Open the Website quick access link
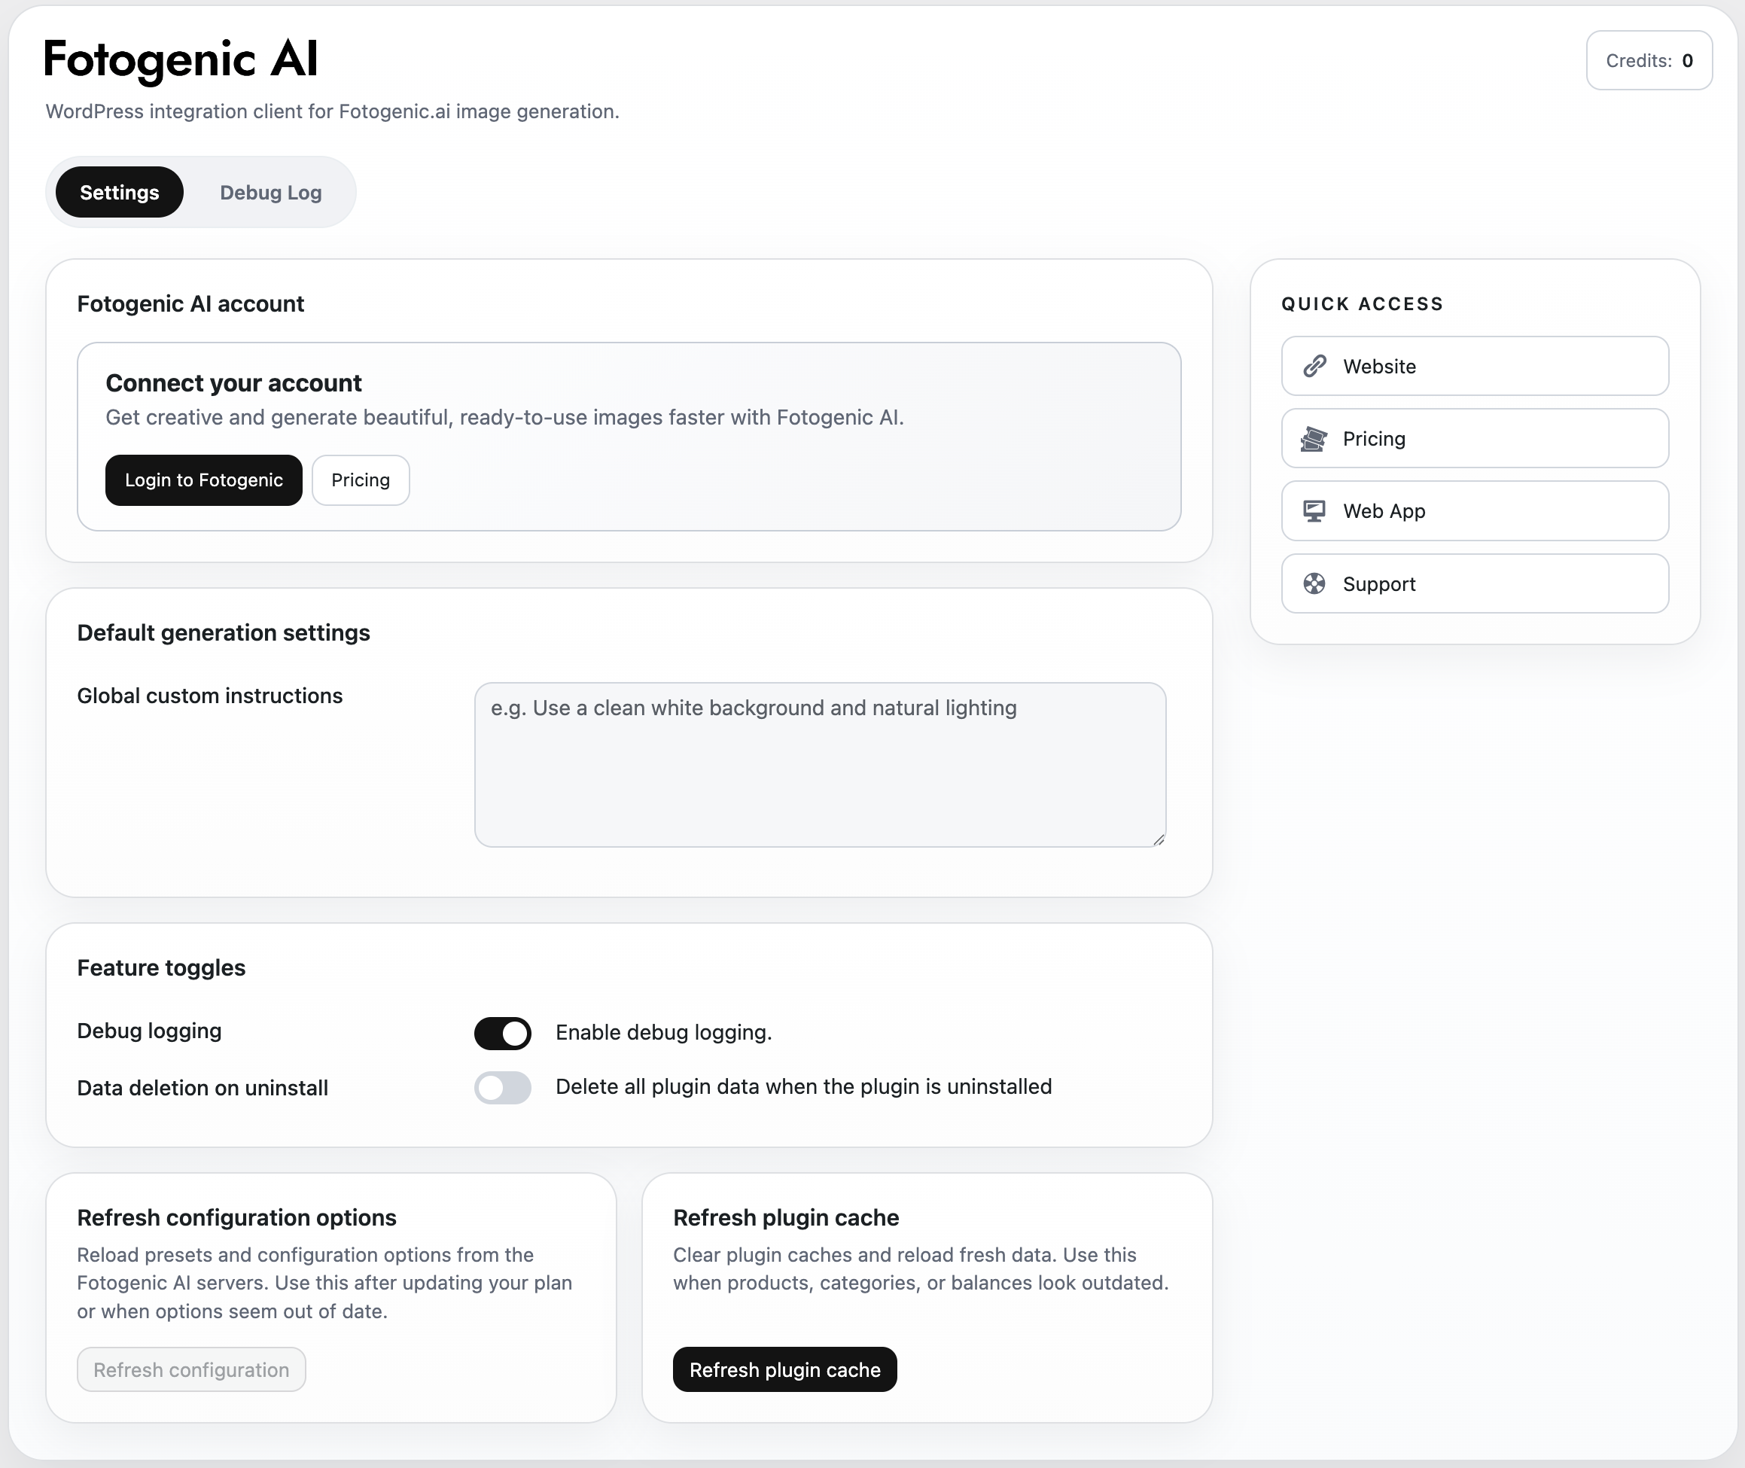Image resolution: width=1745 pixels, height=1468 pixels. coord(1475,366)
